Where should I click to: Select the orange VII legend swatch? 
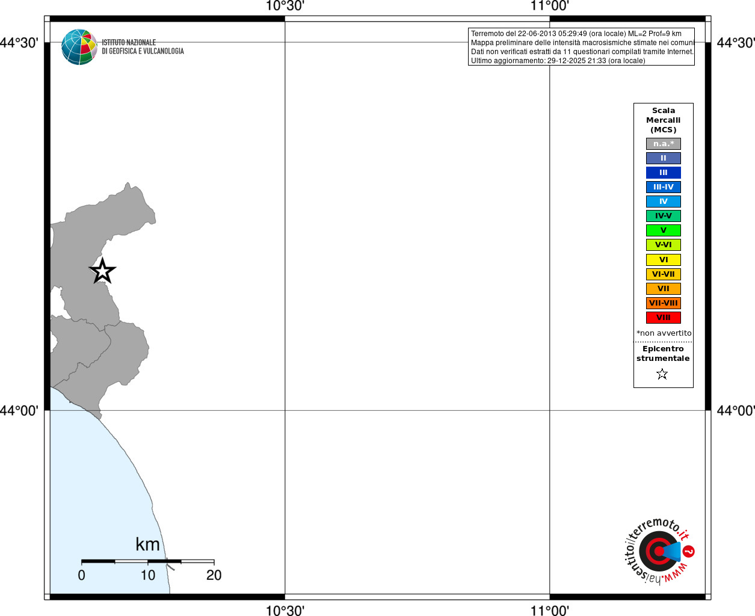coord(664,289)
